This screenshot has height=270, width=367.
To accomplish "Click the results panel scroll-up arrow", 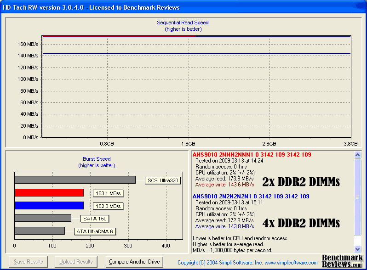I will (x=357, y=156).
